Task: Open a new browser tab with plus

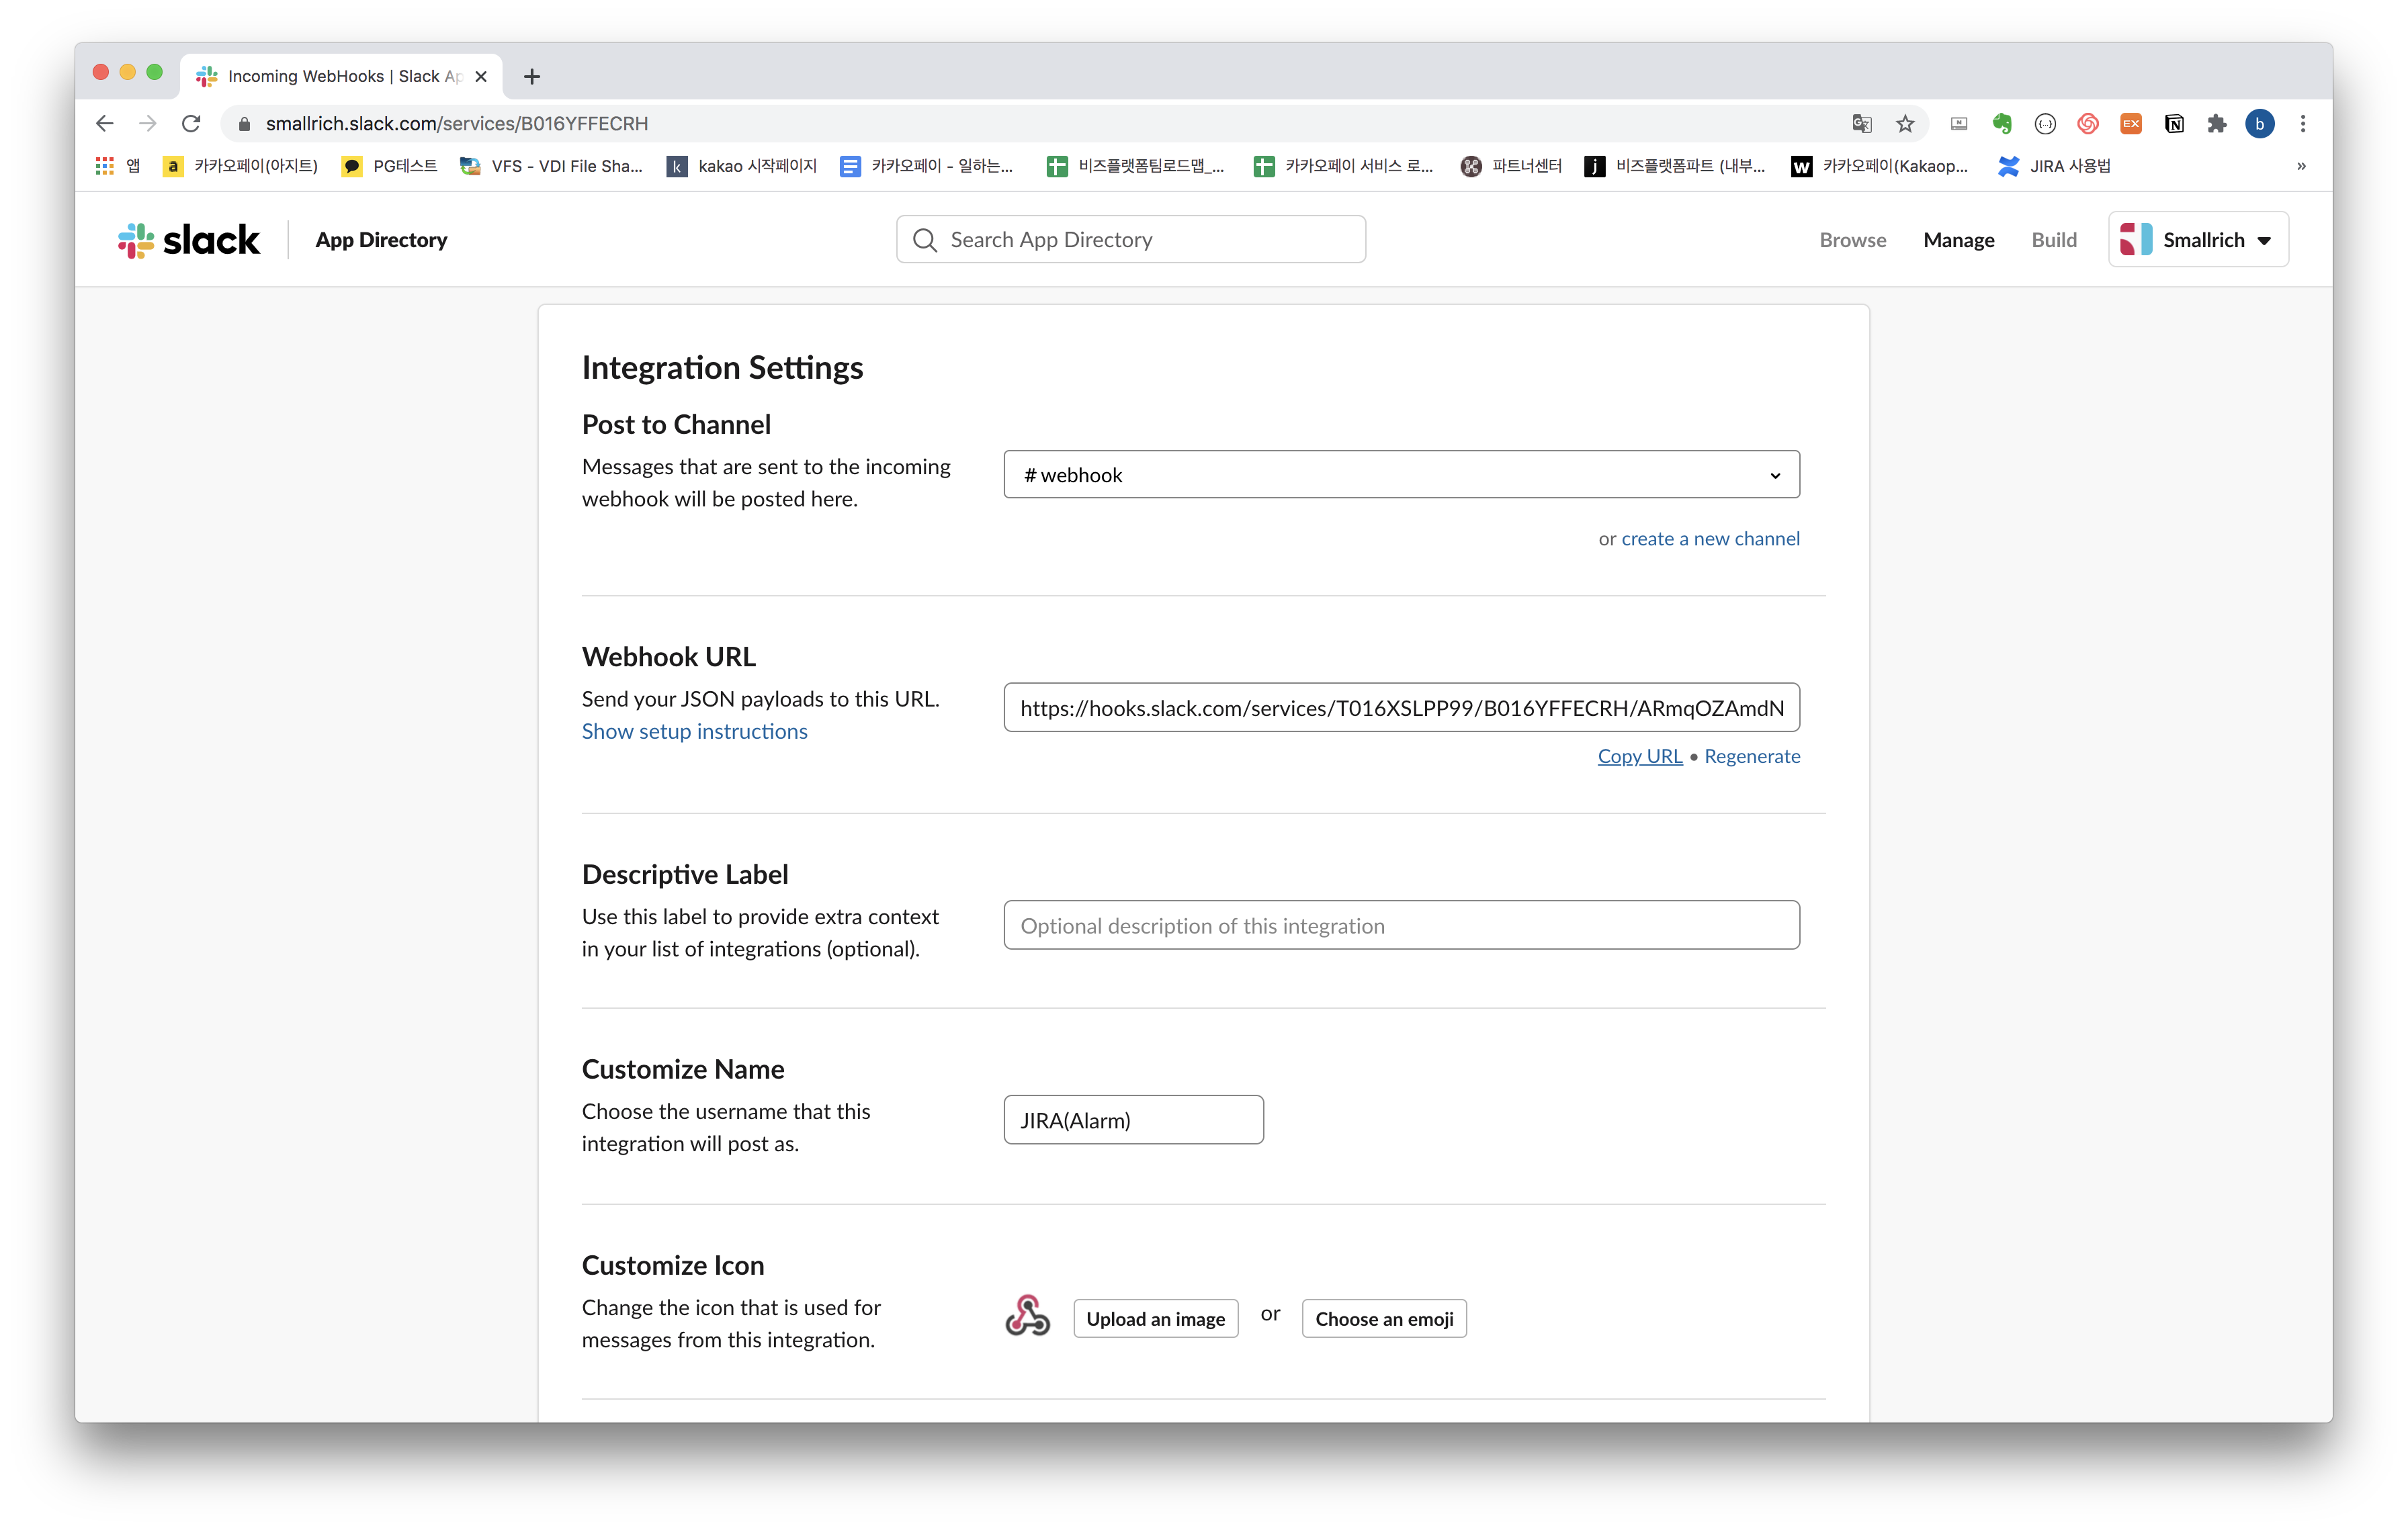Action: point(532,77)
